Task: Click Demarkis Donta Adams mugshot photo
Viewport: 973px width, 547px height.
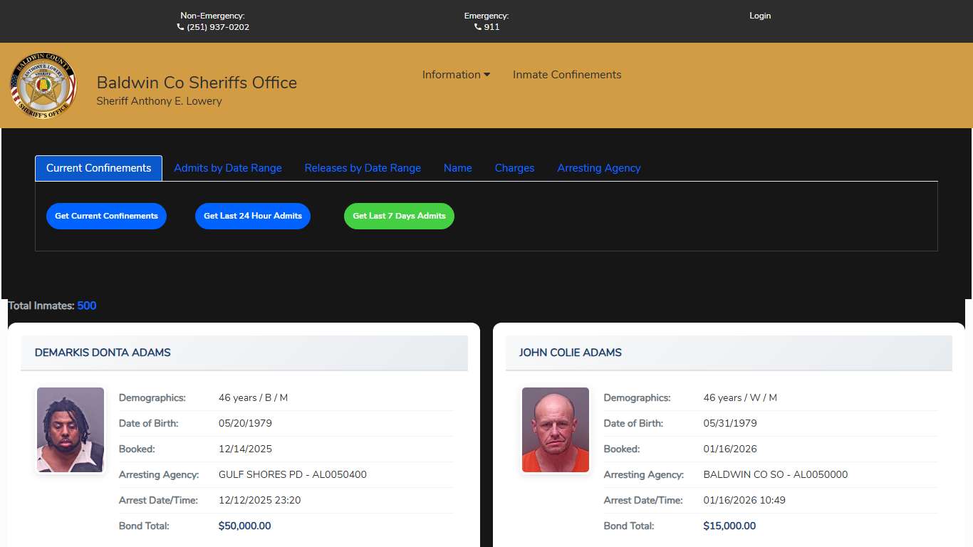Action: pos(71,429)
